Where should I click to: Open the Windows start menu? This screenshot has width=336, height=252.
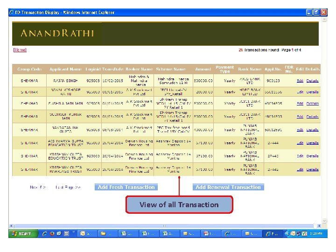[23, 234]
